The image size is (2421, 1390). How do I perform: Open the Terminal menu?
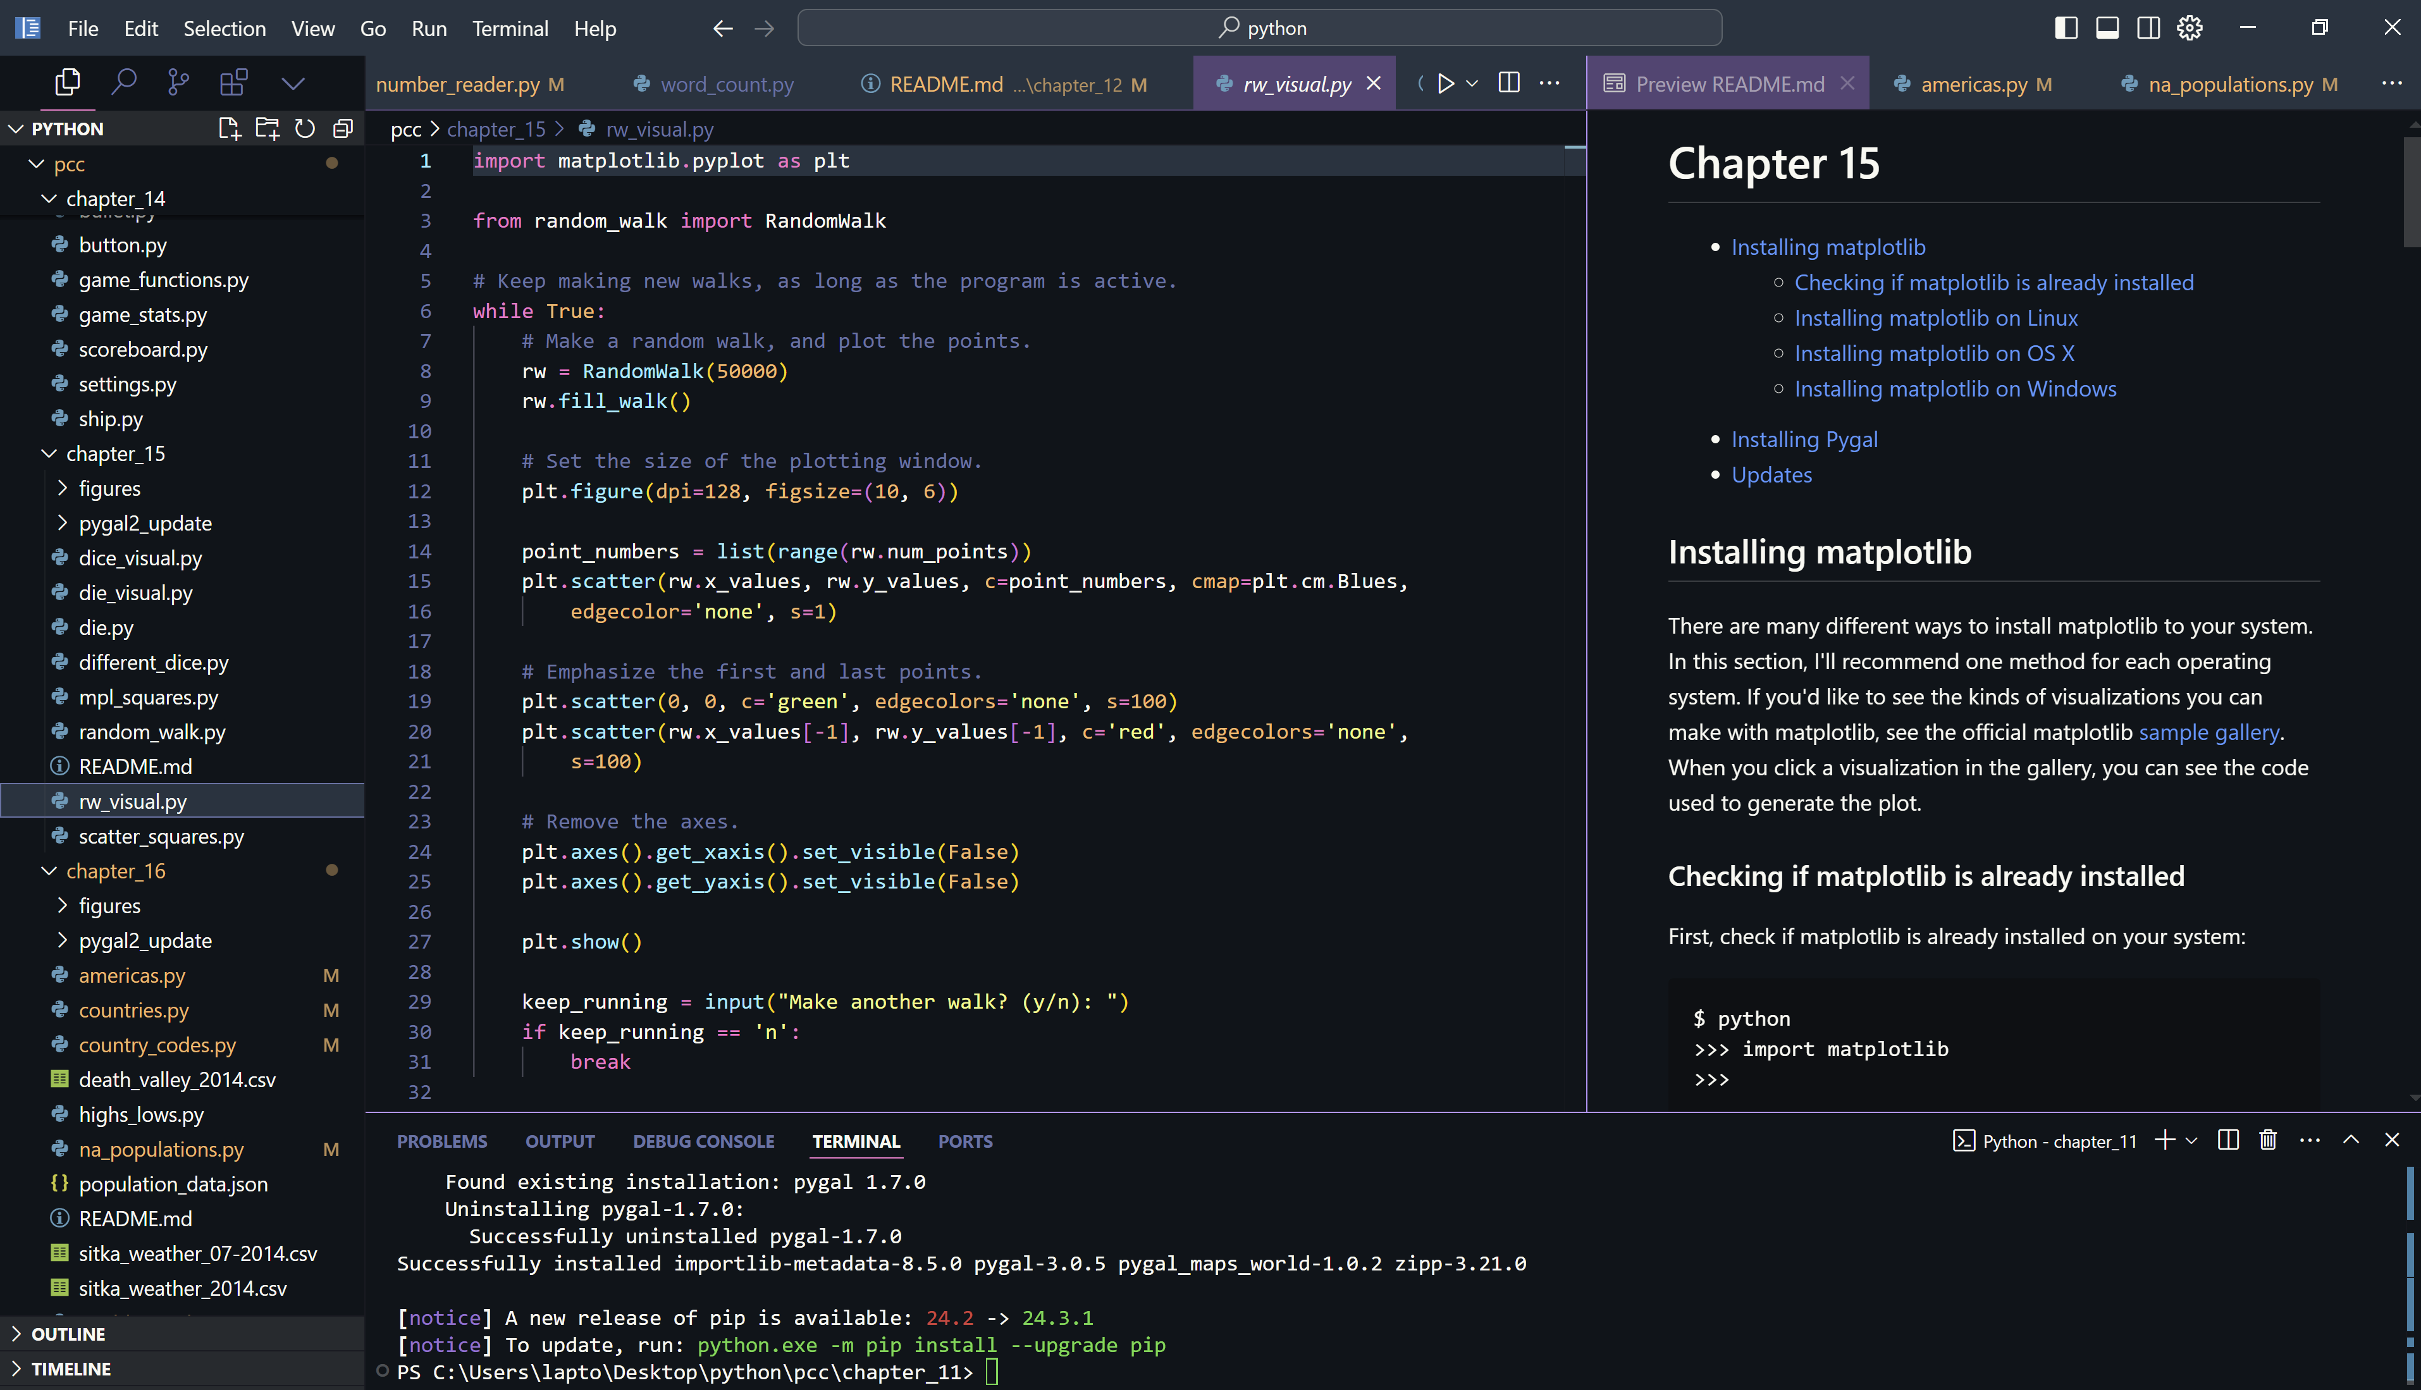(510, 28)
